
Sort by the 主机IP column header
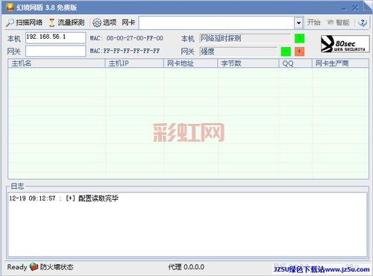point(134,63)
